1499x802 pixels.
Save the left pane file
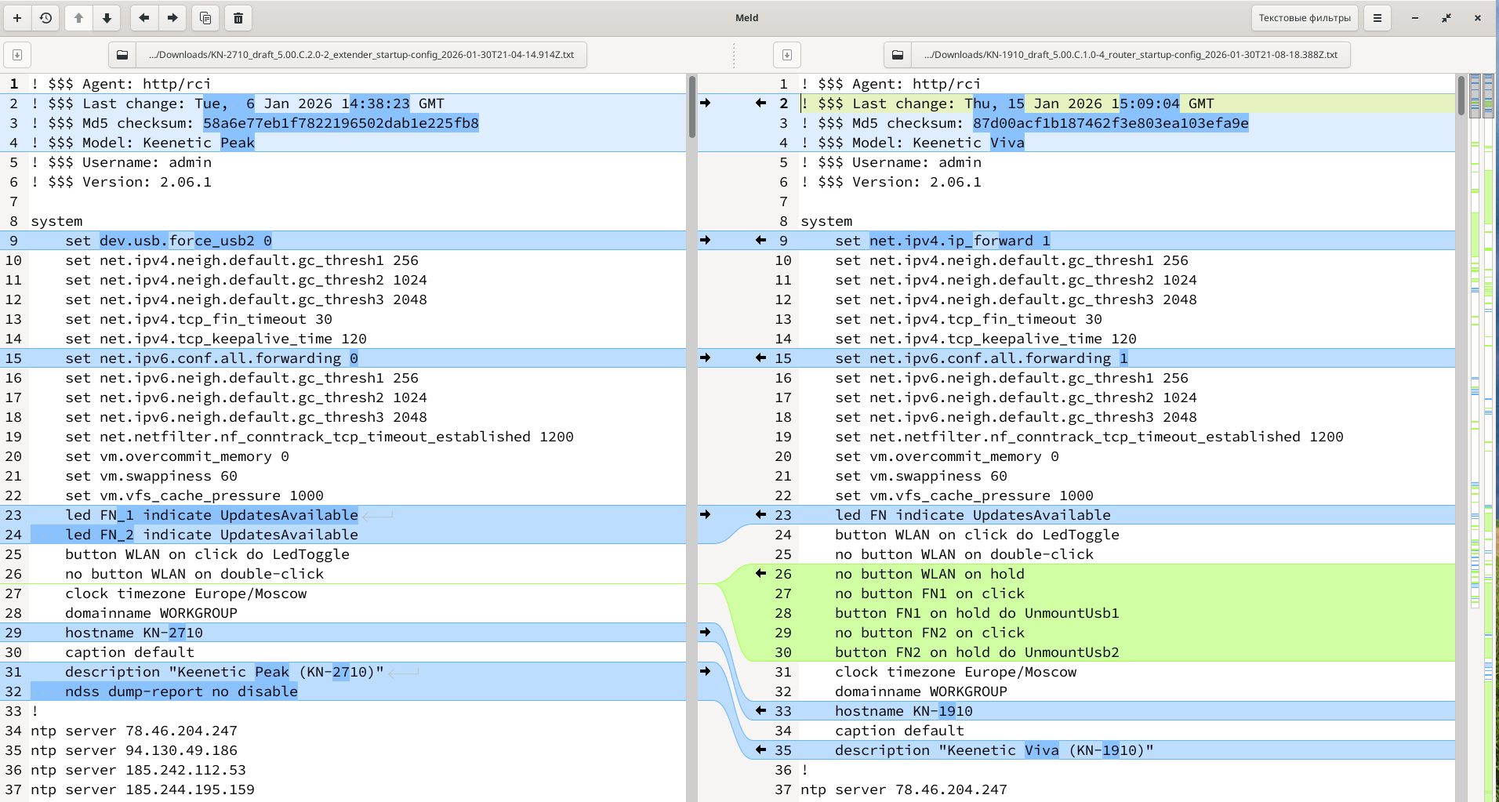pyautogui.click(x=17, y=55)
